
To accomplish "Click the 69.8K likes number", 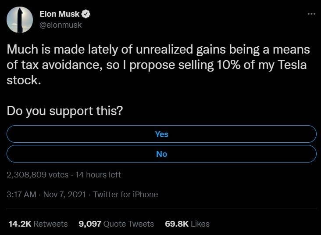I will tap(177, 224).
